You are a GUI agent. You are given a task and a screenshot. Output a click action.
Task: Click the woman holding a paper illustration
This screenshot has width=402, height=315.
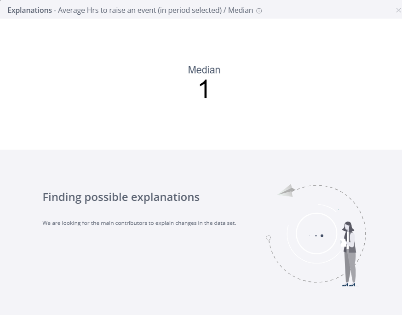[349, 254]
